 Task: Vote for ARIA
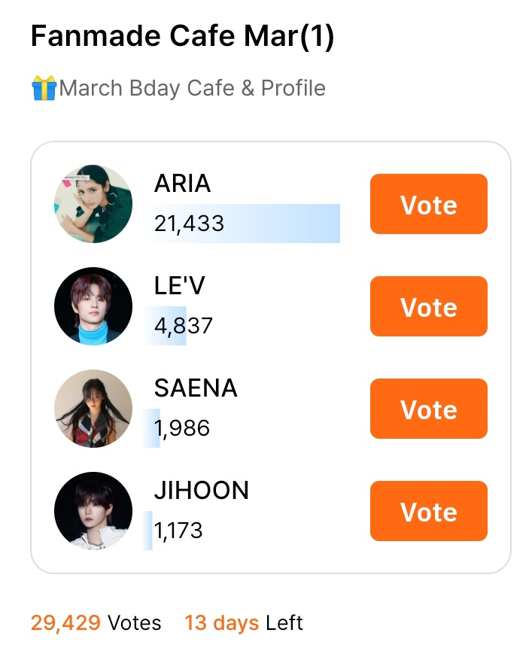[428, 204]
